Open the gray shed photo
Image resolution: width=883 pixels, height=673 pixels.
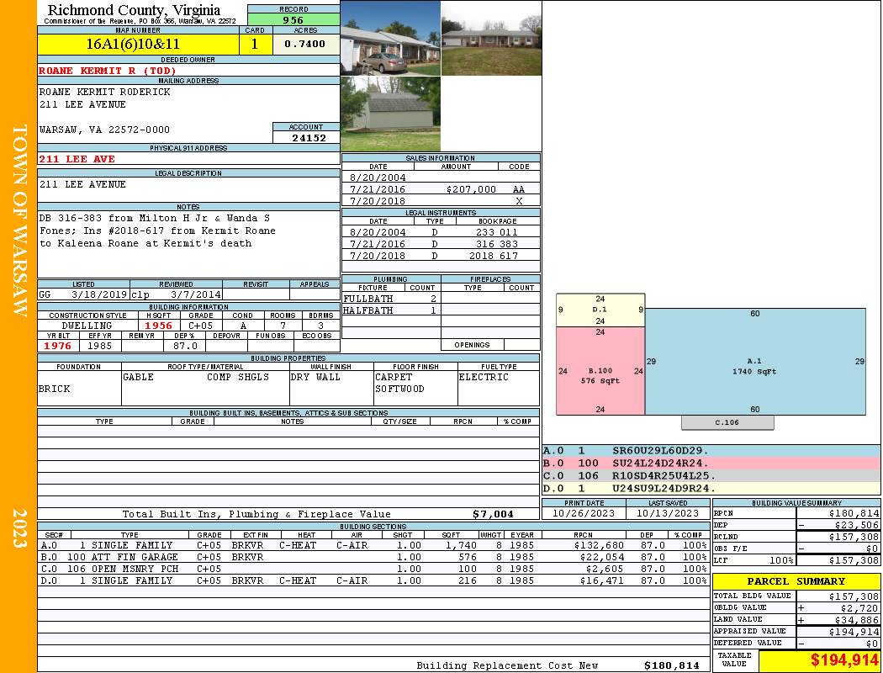(390, 114)
